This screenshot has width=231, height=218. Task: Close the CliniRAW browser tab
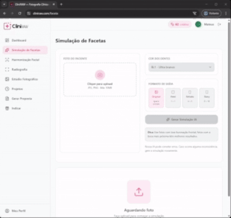point(54,4)
